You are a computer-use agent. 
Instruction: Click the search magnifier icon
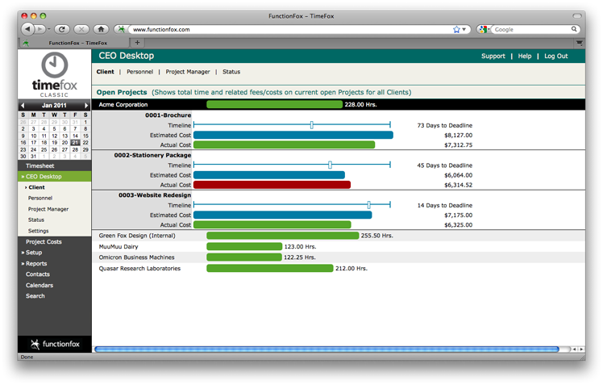tap(574, 29)
